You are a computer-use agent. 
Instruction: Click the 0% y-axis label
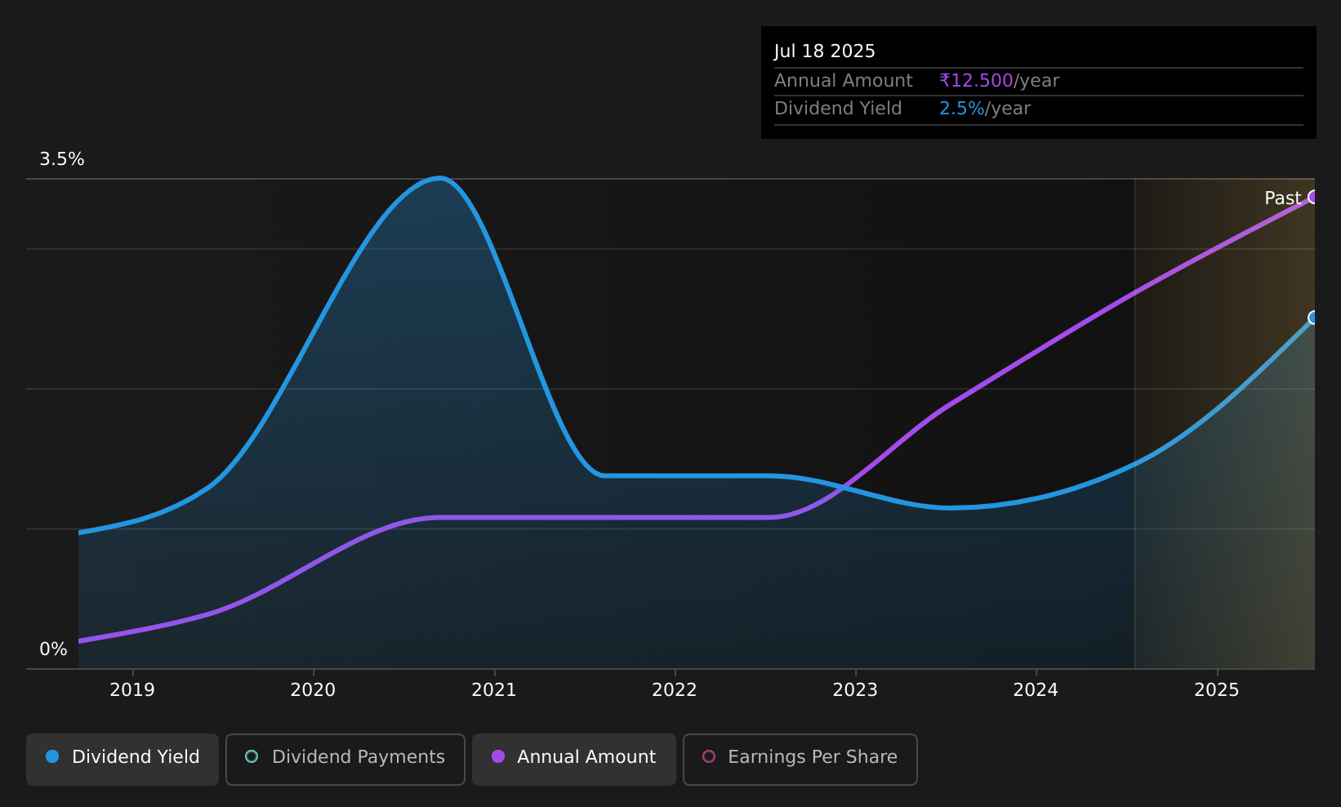point(53,649)
